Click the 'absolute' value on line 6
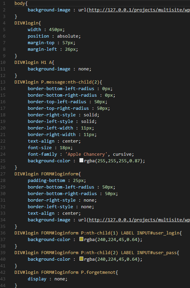 68,36
